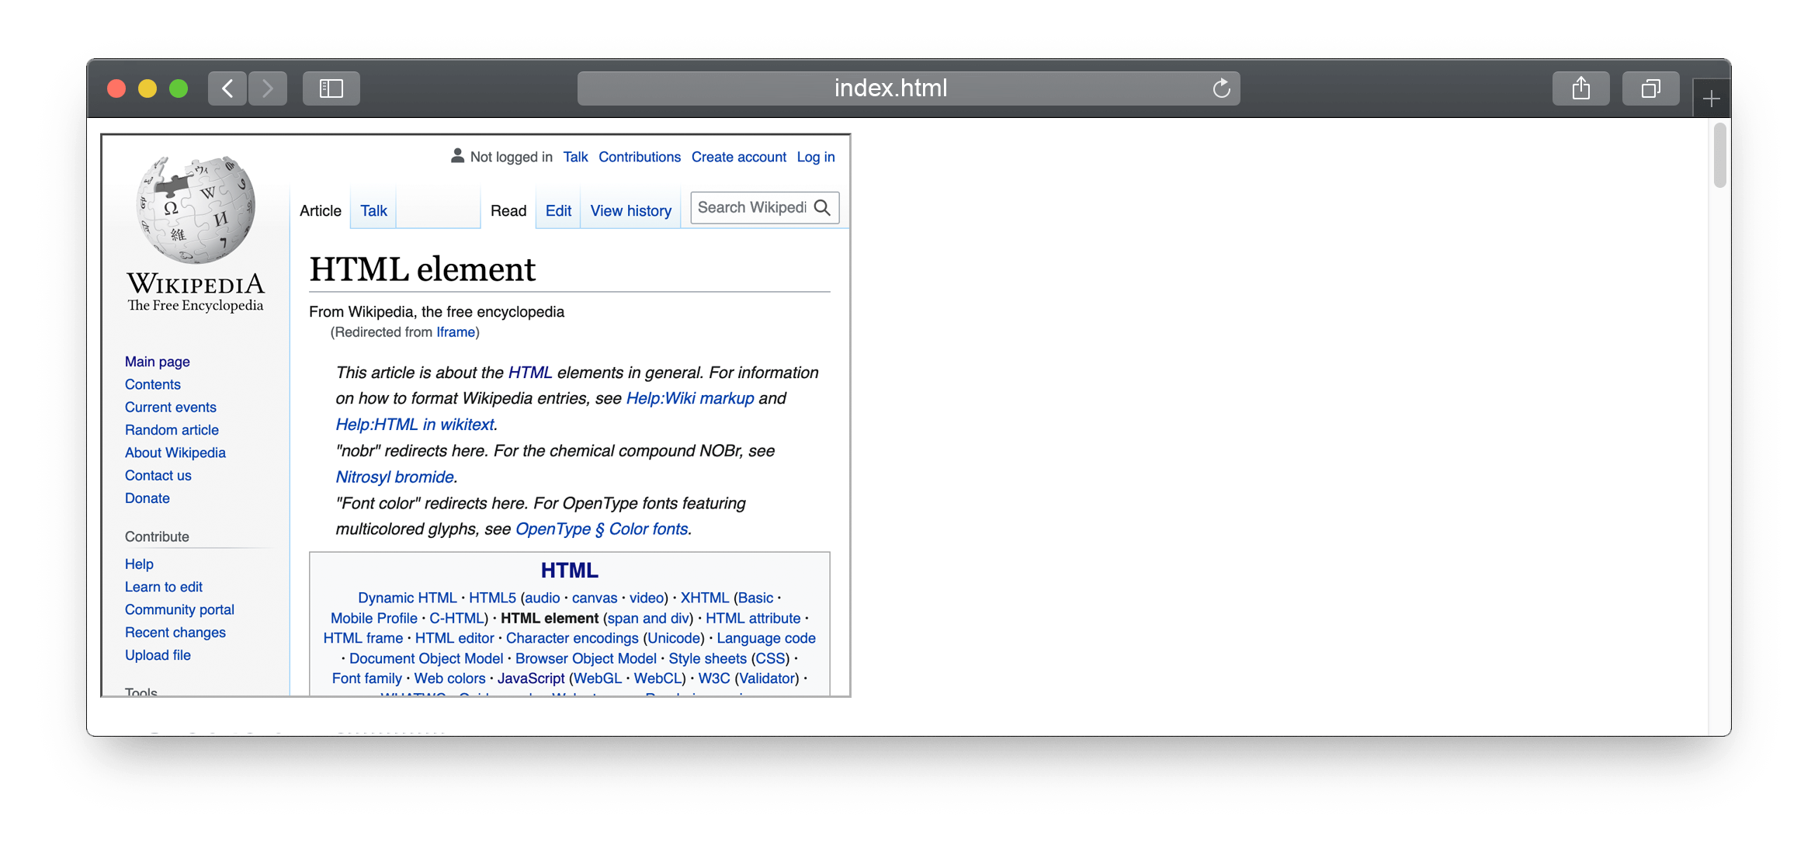The image size is (1818, 843).
Task: Toggle View history on article toolbar
Action: (x=631, y=211)
